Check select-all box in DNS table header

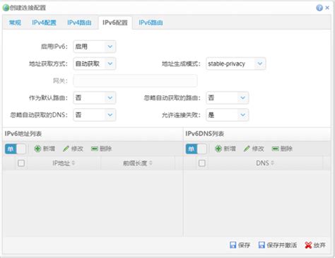pyautogui.click(x=202, y=163)
